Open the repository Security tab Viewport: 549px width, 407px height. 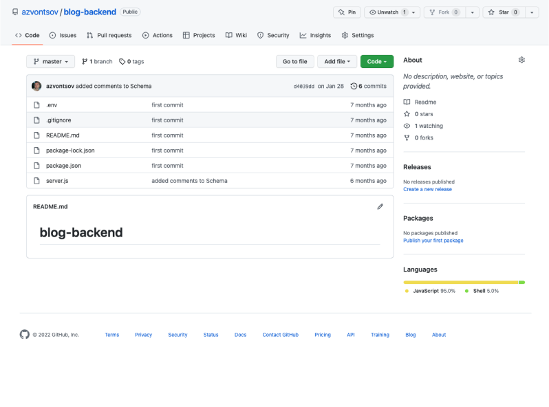tap(273, 35)
